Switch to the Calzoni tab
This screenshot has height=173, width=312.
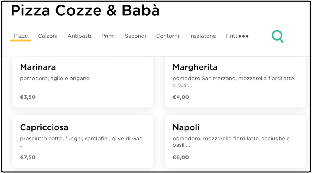48,36
